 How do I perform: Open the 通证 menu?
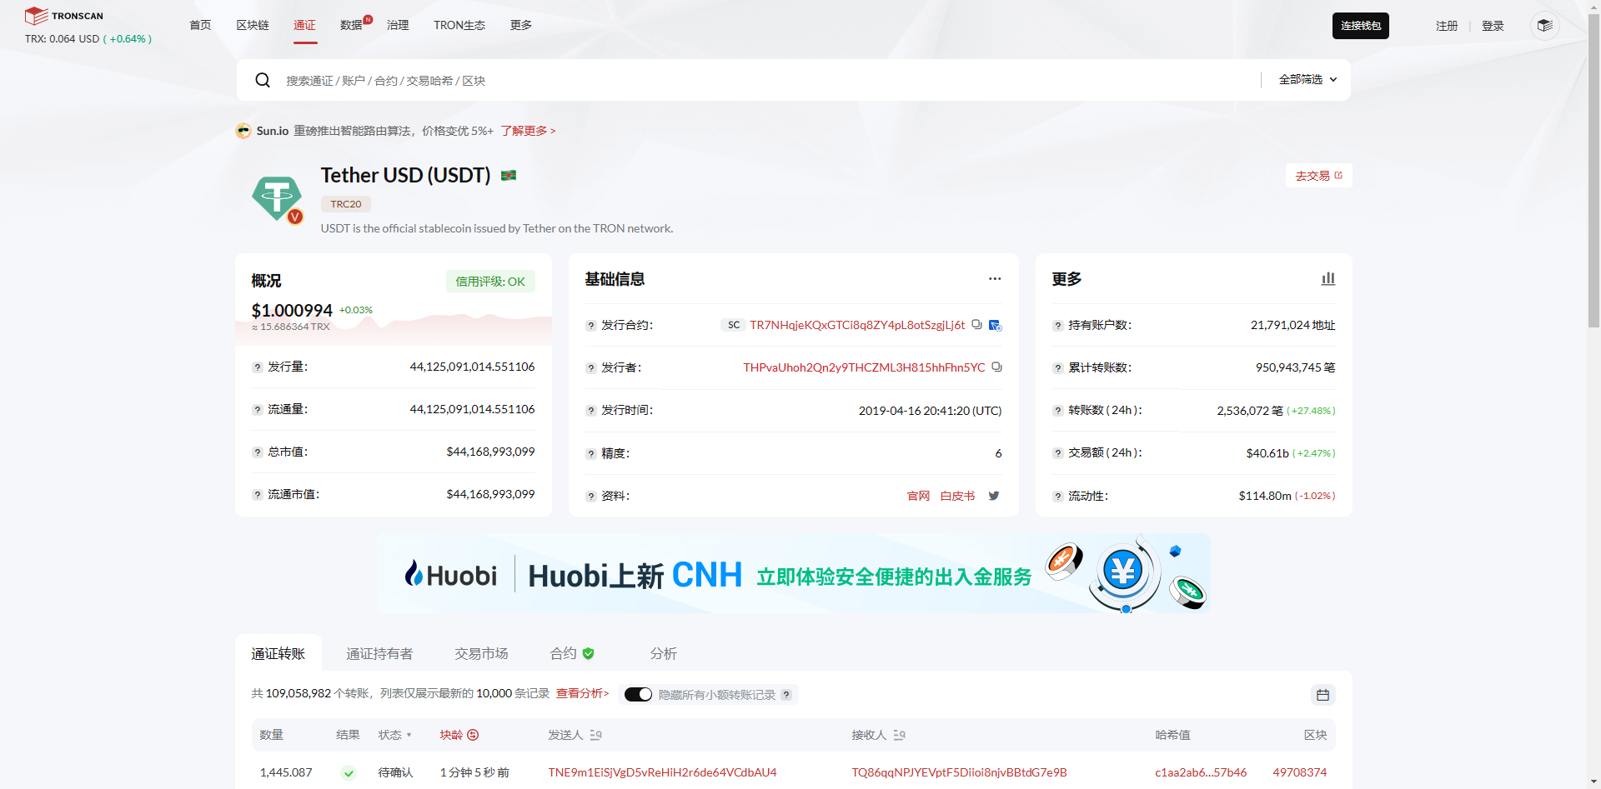(304, 25)
